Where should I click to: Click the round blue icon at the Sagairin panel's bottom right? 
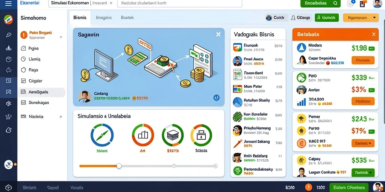coord(216,98)
